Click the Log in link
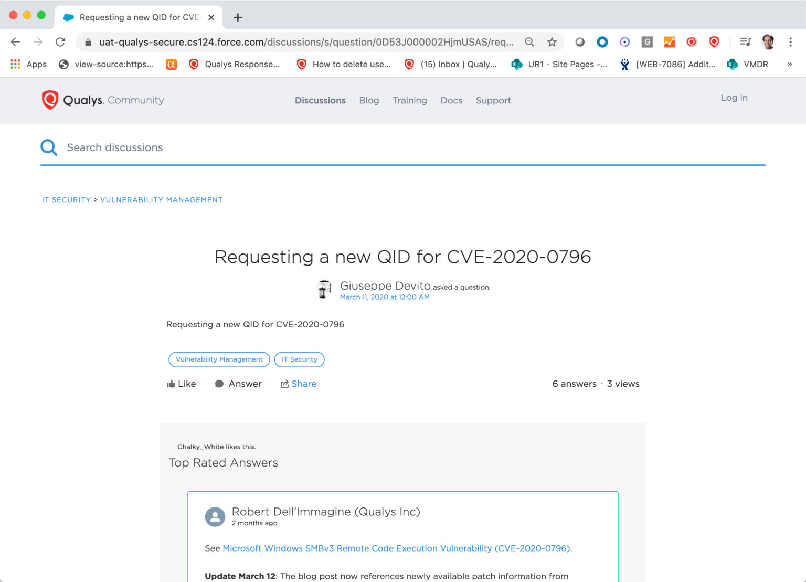This screenshot has height=582, width=806. [x=734, y=98]
